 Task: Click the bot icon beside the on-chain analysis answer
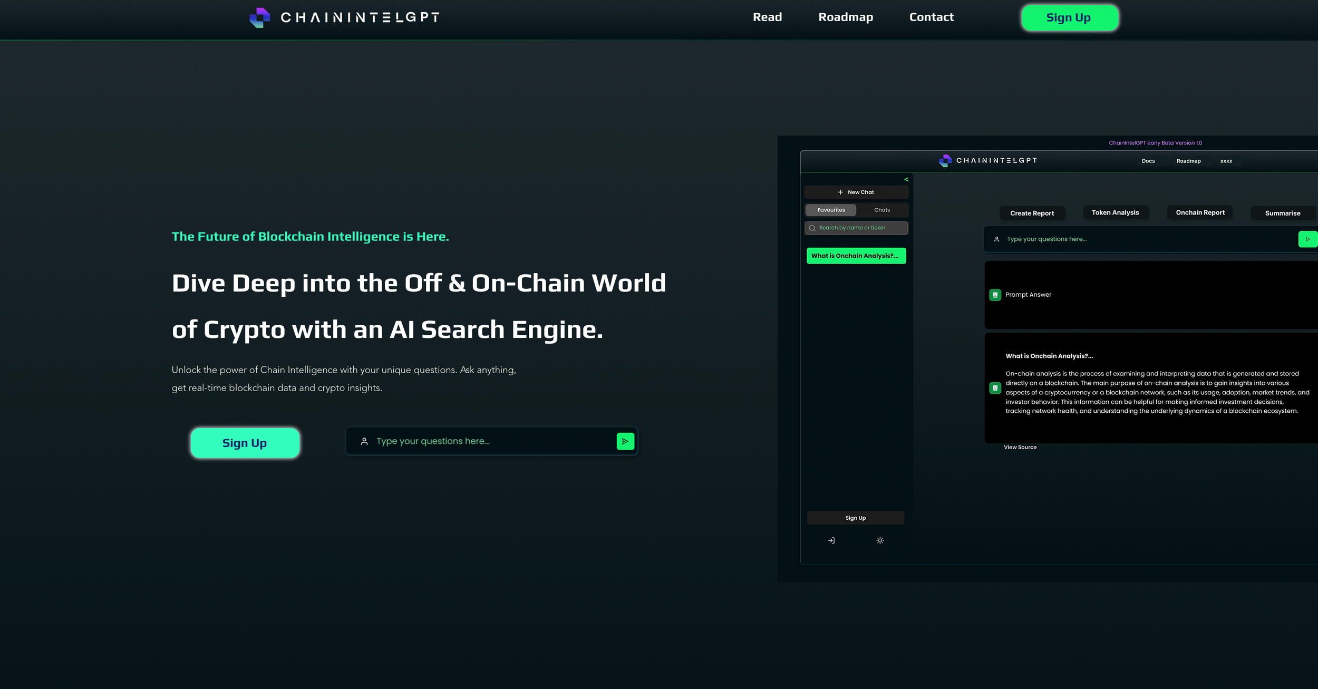tap(995, 388)
